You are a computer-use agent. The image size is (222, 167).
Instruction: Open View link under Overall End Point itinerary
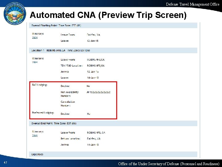pos(35,135)
